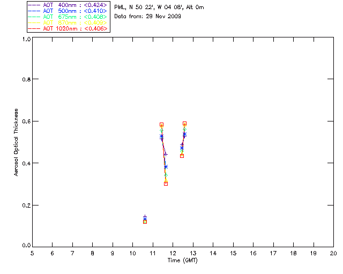The width and height of the screenshot is (343, 274).
Task: Click the x-axis tick label 12
Action: [x=173, y=253]
